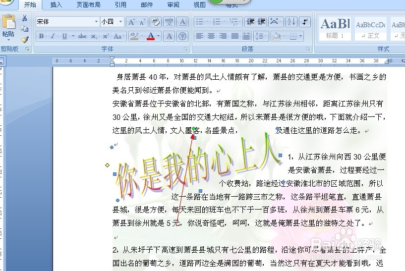This screenshot has width=405, height=271.
Task: Switch to the 开始 tab
Action: 30,4
